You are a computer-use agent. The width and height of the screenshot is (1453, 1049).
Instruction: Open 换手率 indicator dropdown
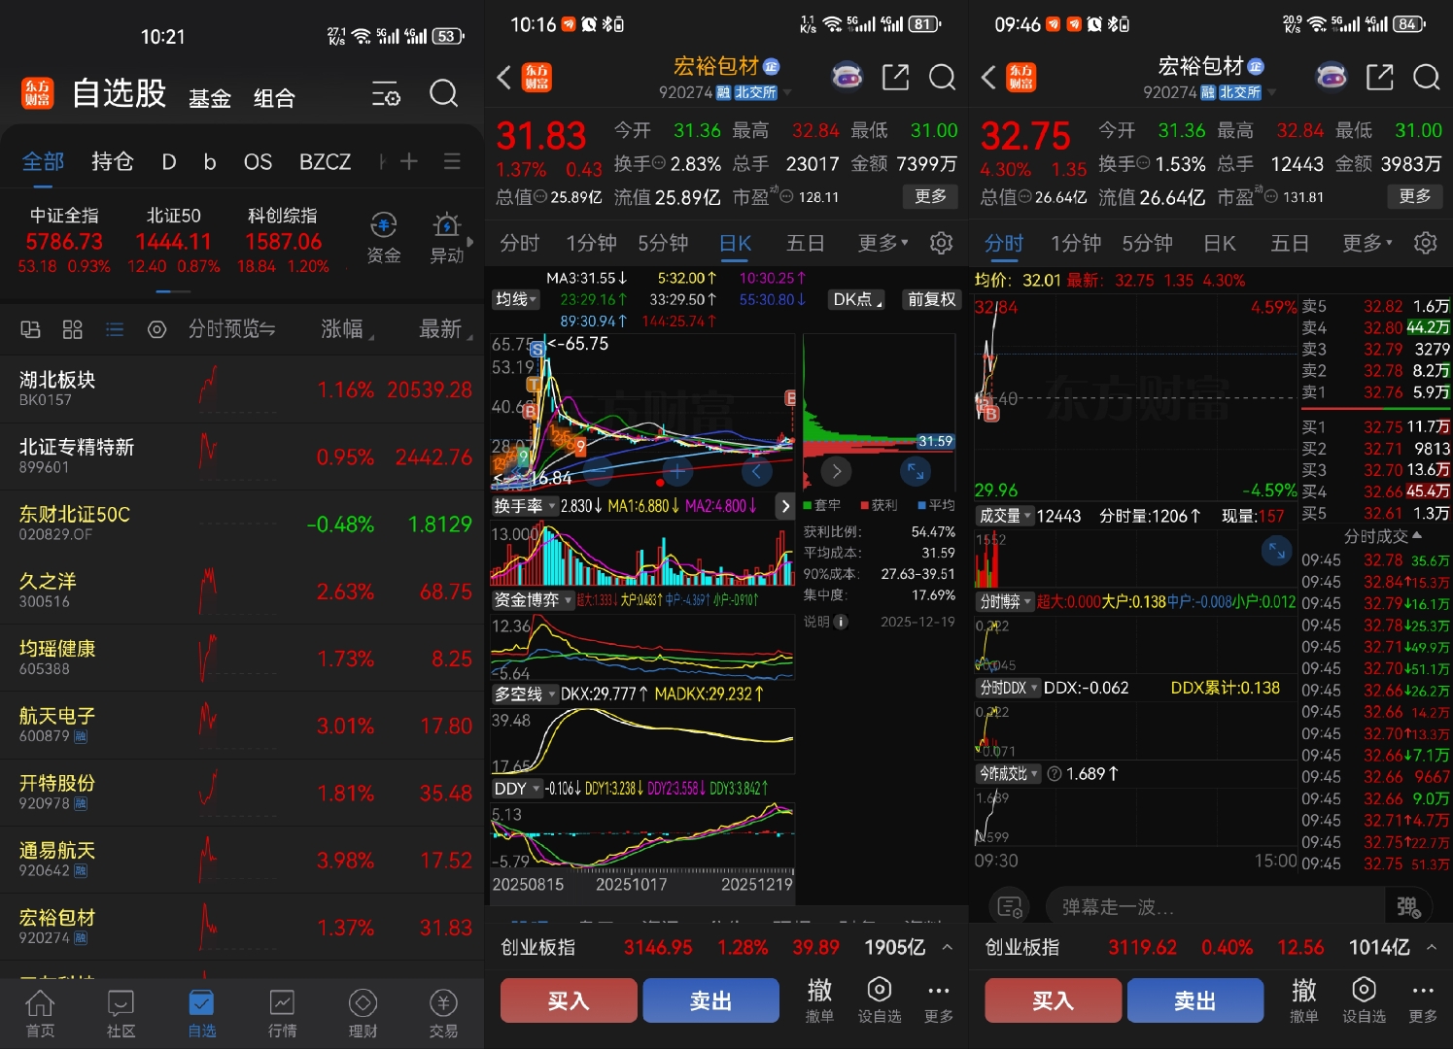524,506
